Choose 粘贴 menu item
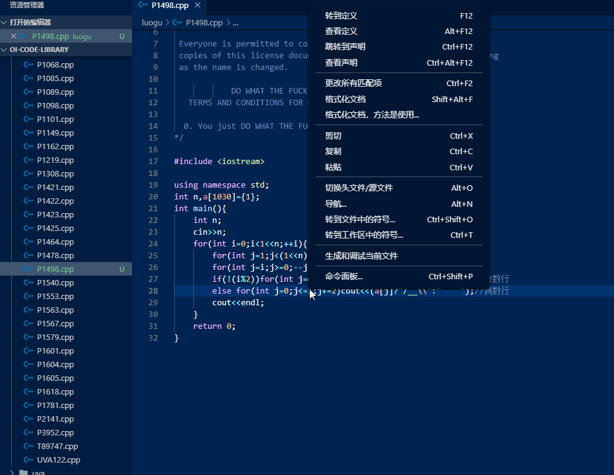The height and width of the screenshot is (475, 614). tap(398, 167)
